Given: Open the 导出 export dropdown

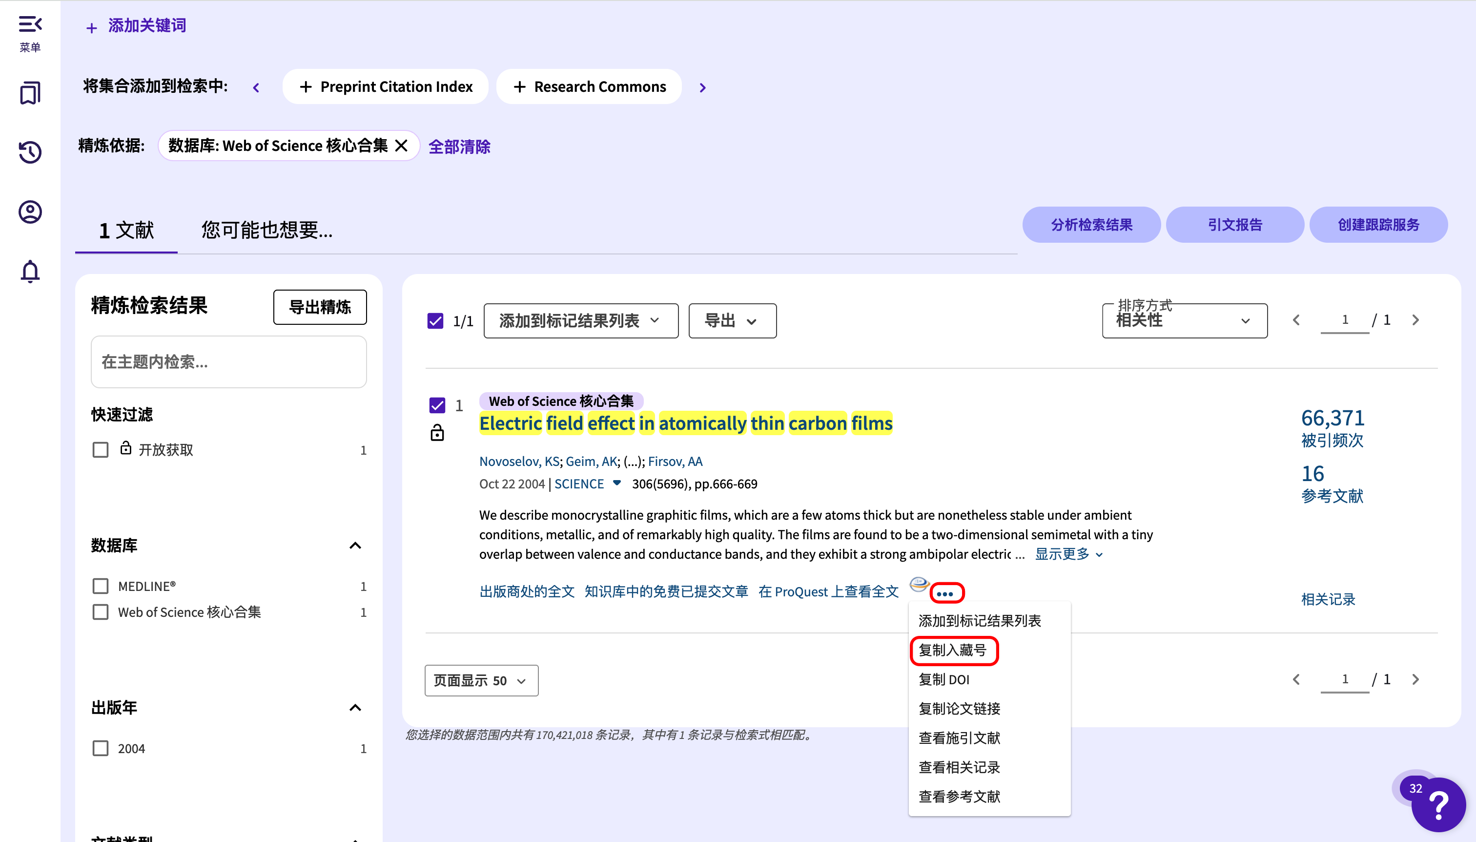Looking at the screenshot, I should pyautogui.click(x=732, y=321).
